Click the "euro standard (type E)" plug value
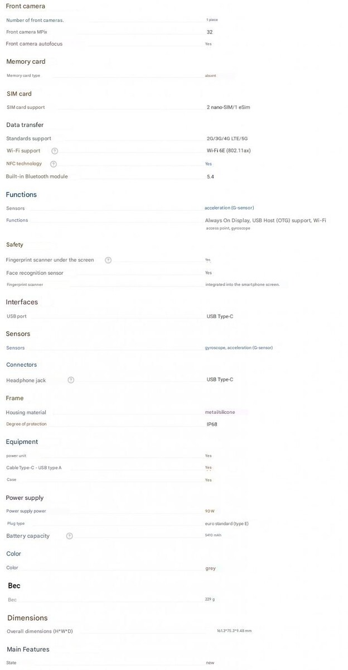The width and height of the screenshot is (348, 670). 226,524
